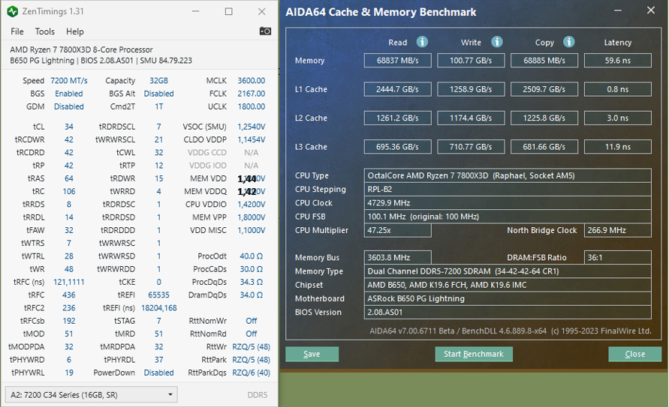Select the Memory Read value 68837 MB/s

(398, 61)
